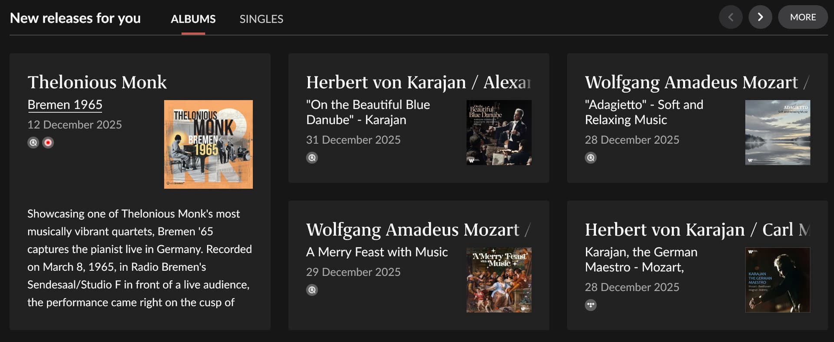Screen dimensions: 834x342
Task: Click Qobuz icon on the Adagietto album card
Action: [x=591, y=158]
